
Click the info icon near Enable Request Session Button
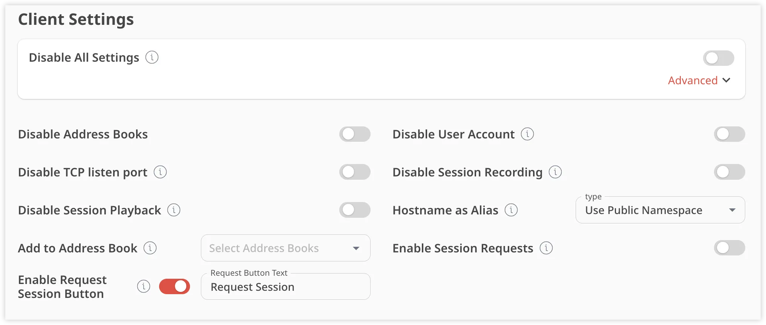144,286
